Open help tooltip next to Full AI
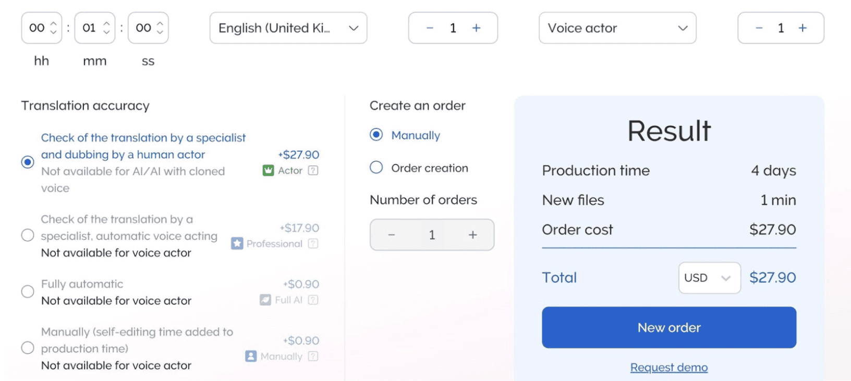Viewport: 851px width, 381px height. tap(313, 300)
